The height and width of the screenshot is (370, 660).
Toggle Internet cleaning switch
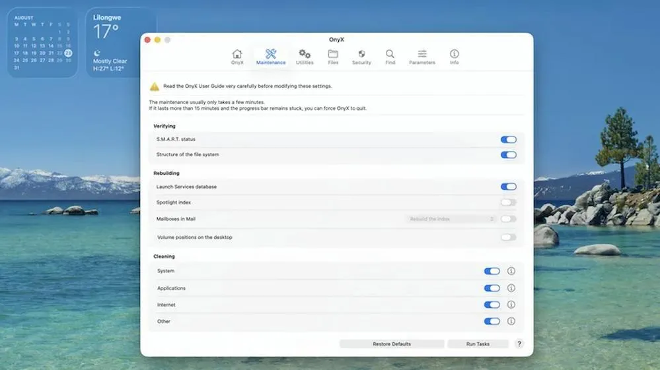492,305
